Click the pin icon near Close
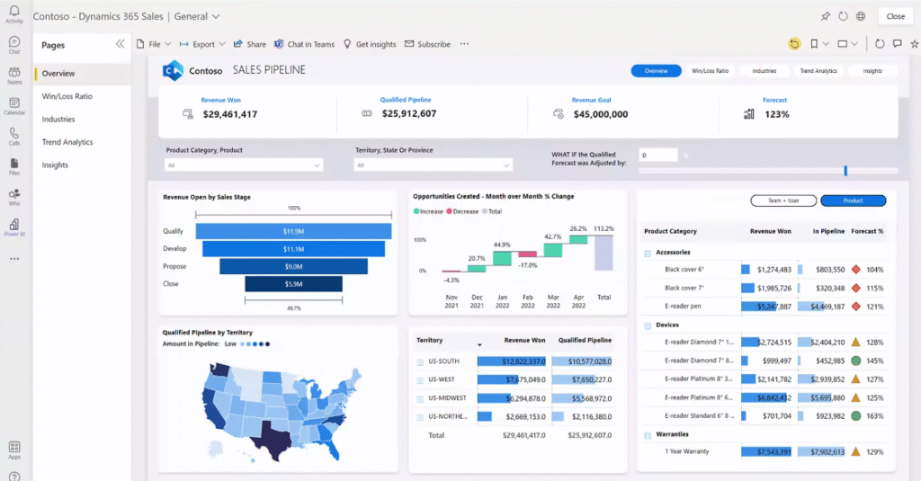The image size is (921, 481). [826, 16]
